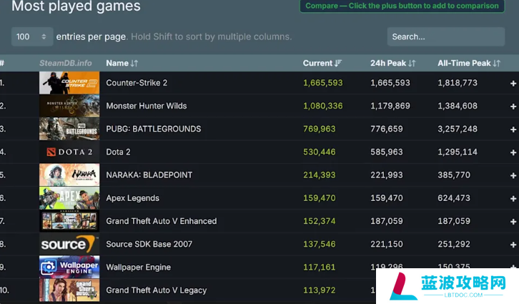Screen dimensions: 519x304
Task: Click Most played games heading
Action: (76, 6)
